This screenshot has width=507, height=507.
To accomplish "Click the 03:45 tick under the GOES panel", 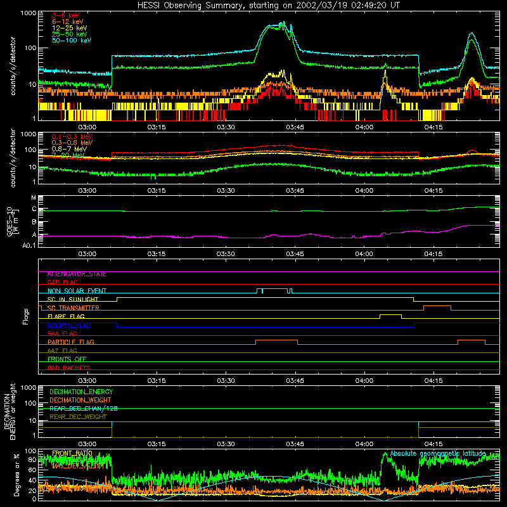I will (x=295, y=254).
